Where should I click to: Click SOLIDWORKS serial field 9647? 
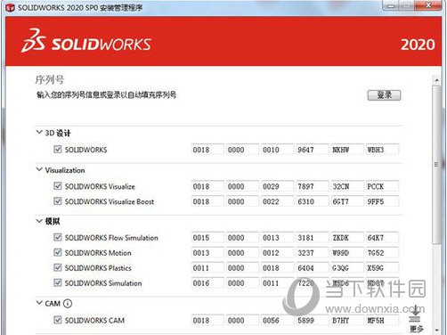click(x=313, y=150)
